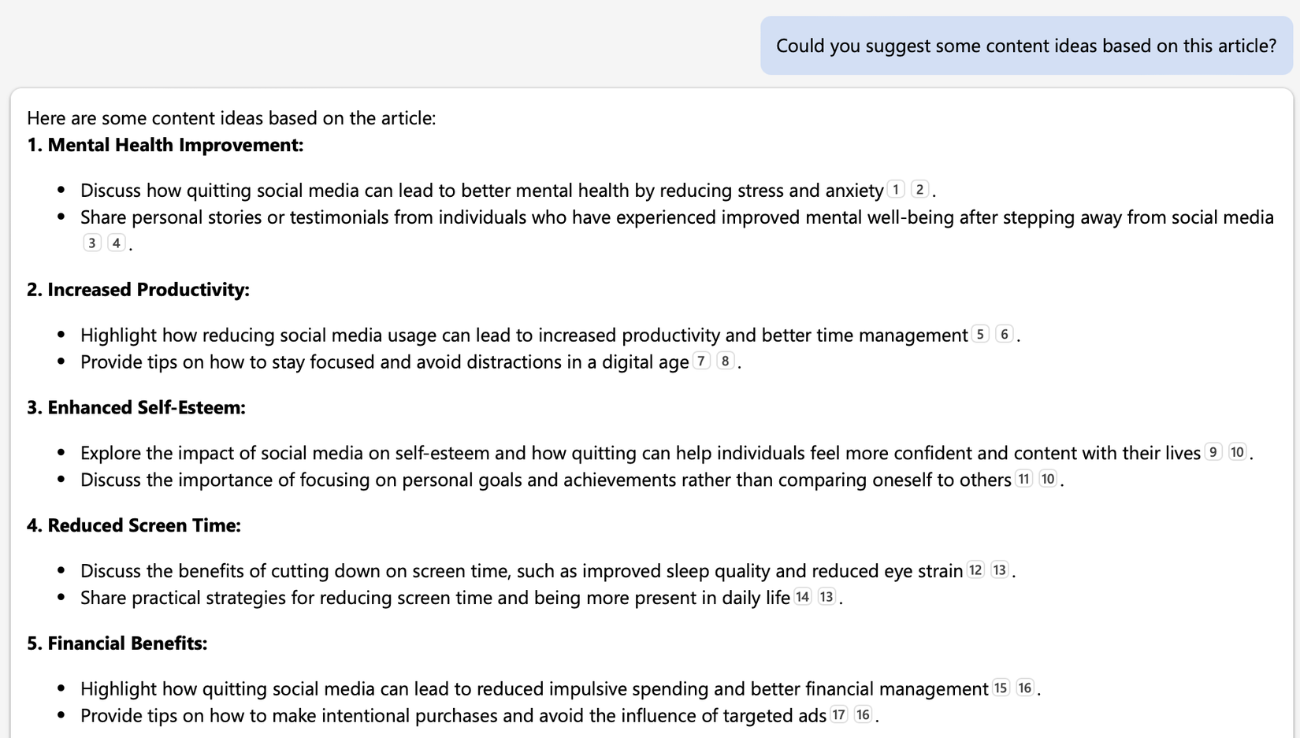Click citation 5 after better time management
The image size is (1300, 738).
(980, 335)
